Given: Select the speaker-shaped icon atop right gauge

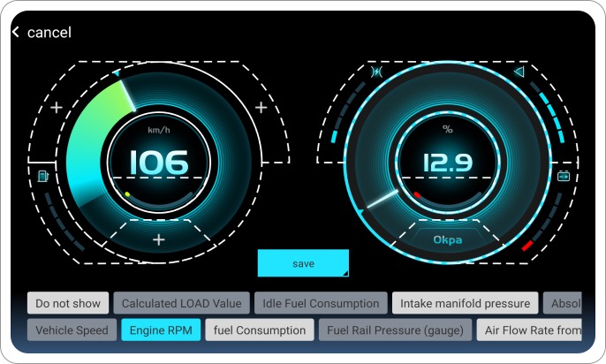Looking at the screenshot, I should click(x=519, y=72).
